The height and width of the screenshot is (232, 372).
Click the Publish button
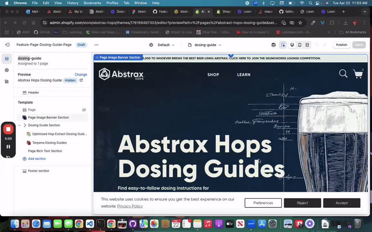[x=341, y=45]
